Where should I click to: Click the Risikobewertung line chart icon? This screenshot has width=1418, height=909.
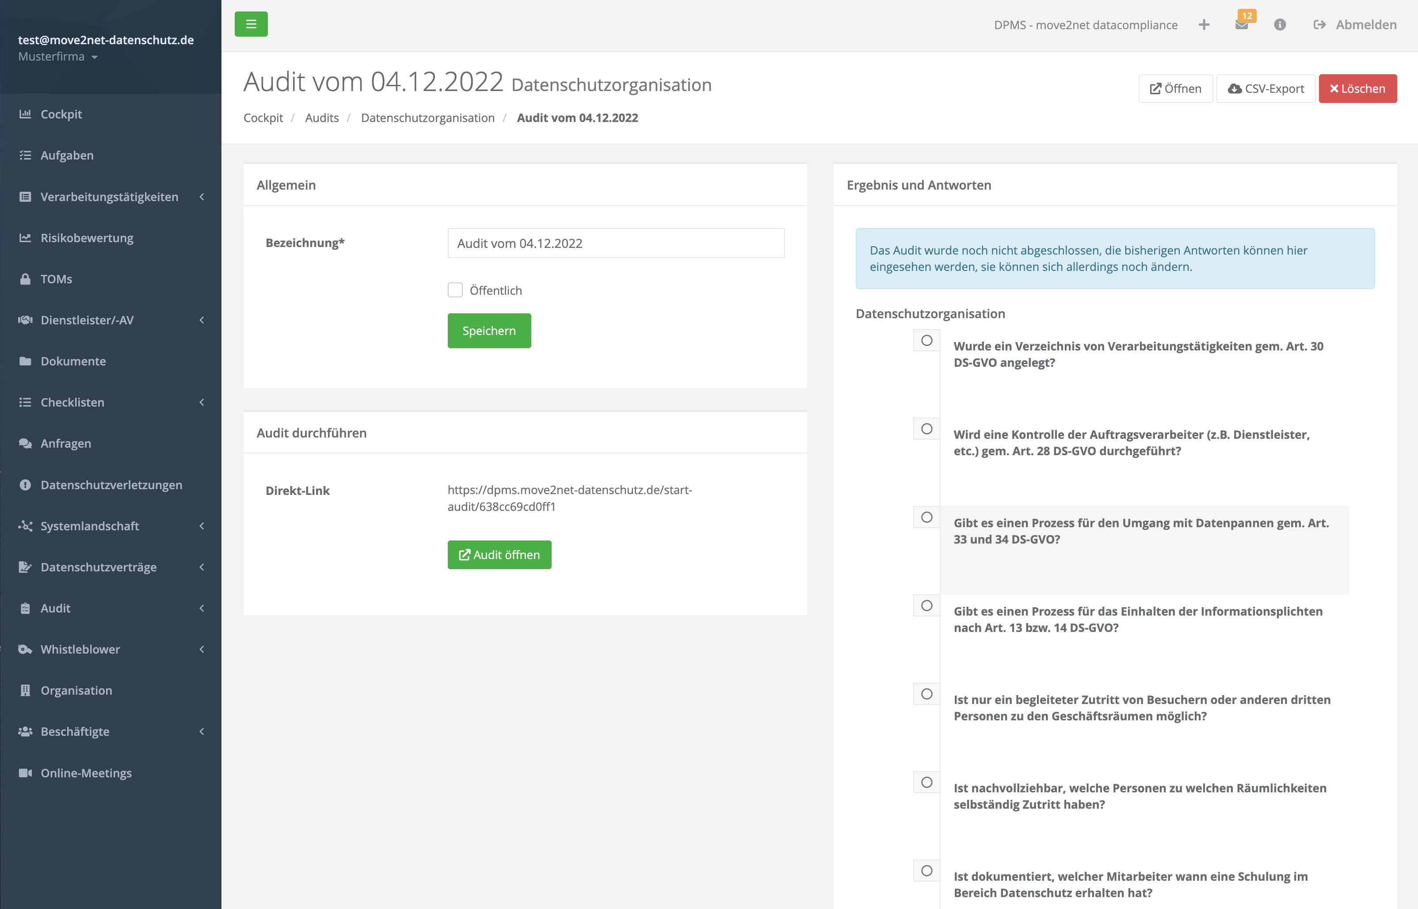(25, 238)
